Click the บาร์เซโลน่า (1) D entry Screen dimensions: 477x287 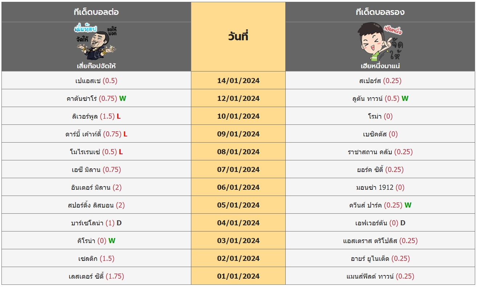(x=96, y=223)
